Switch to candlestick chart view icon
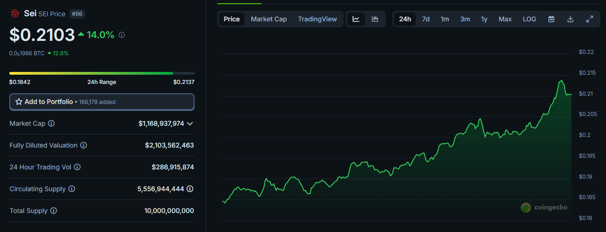 (x=375, y=19)
